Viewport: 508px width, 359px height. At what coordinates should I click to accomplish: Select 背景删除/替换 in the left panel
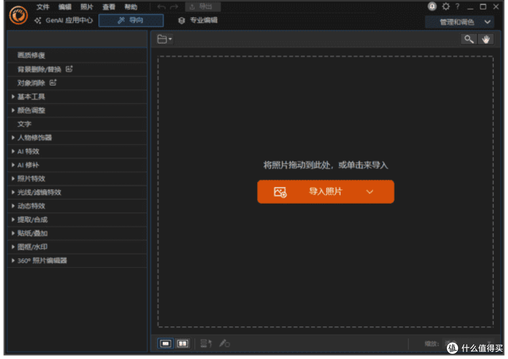pos(77,69)
